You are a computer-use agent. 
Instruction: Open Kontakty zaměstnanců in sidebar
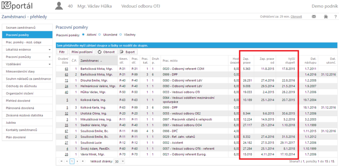[x=27, y=130]
